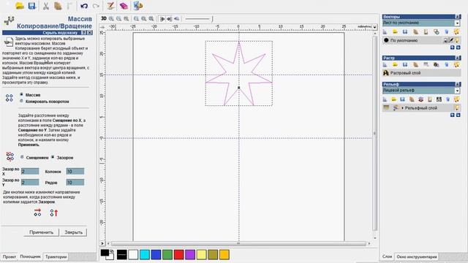Open the options icon right of the eraser

138,6
